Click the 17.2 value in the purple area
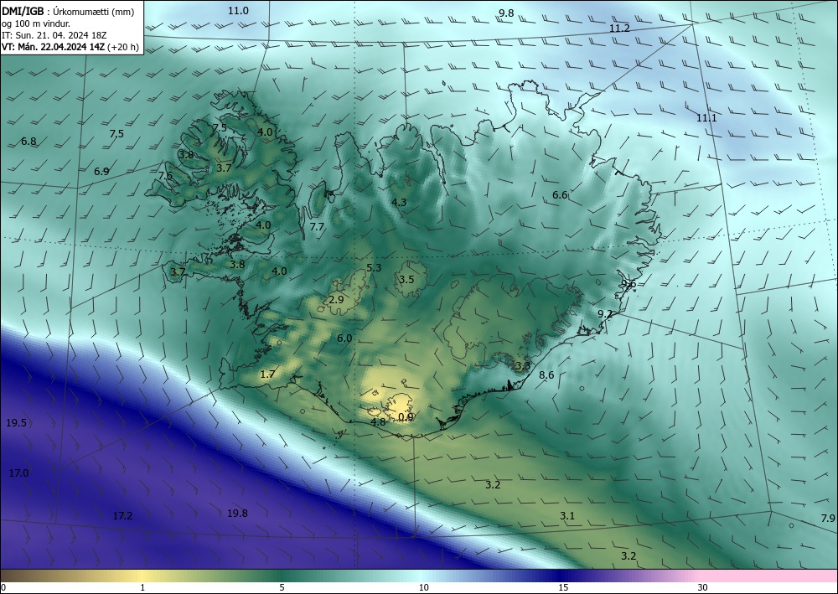 (122, 516)
